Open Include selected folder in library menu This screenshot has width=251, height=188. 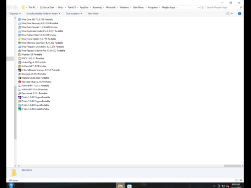43,14
